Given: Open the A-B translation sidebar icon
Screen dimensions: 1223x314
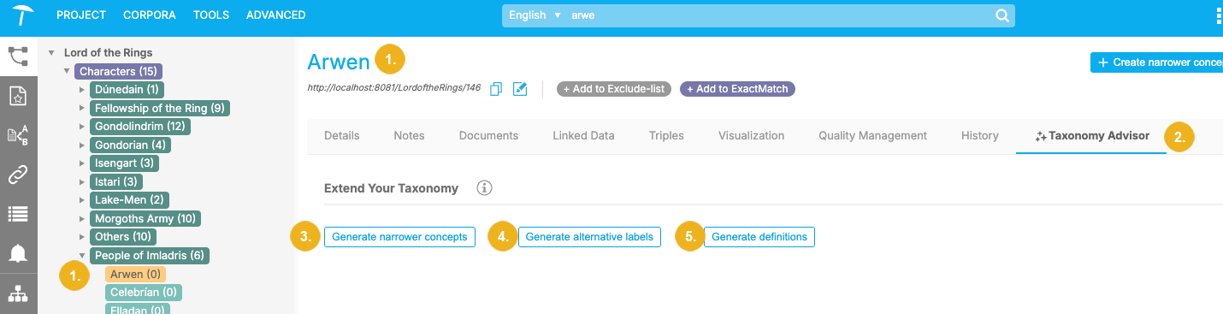Looking at the screenshot, I should click(x=18, y=135).
